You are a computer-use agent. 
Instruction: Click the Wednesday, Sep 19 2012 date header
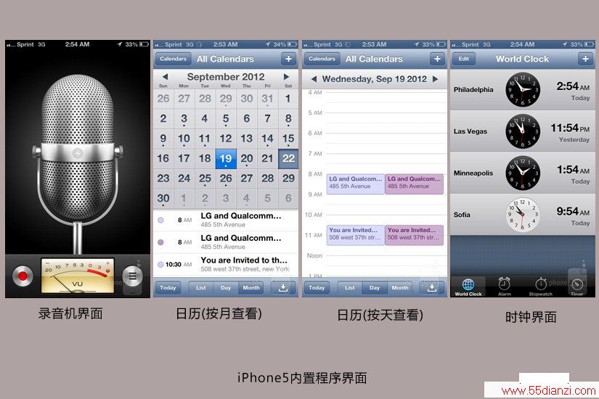[x=375, y=79]
